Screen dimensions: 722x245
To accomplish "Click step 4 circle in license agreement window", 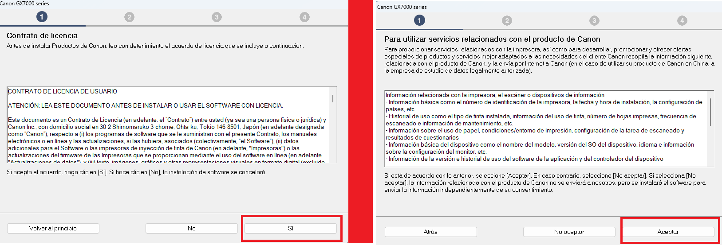I will 304,17.
